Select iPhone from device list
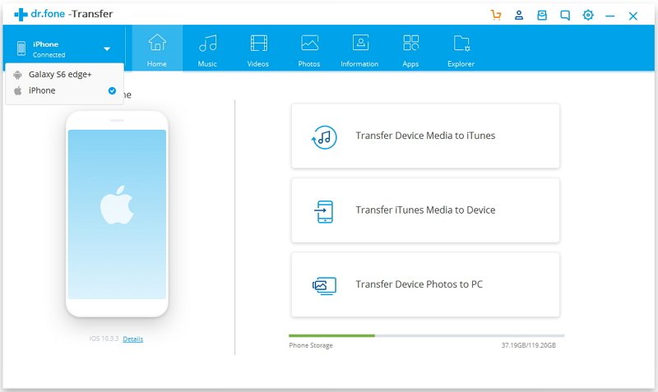 pyautogui.click(x=65, y=90)
